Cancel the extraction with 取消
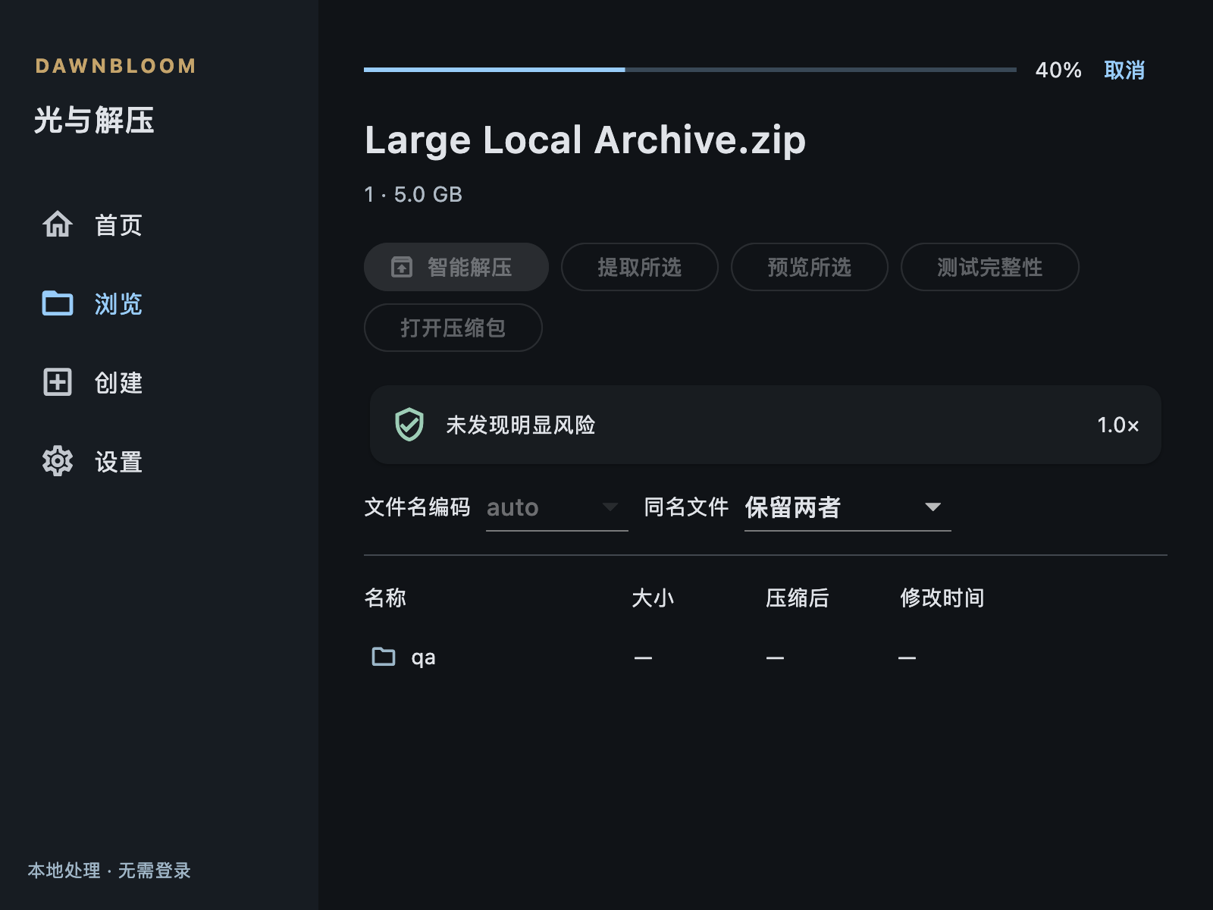Screen dimensions: 1213x910 click(1124, 71)
